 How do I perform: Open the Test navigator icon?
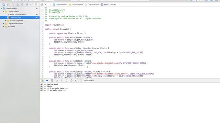point(22,4)
